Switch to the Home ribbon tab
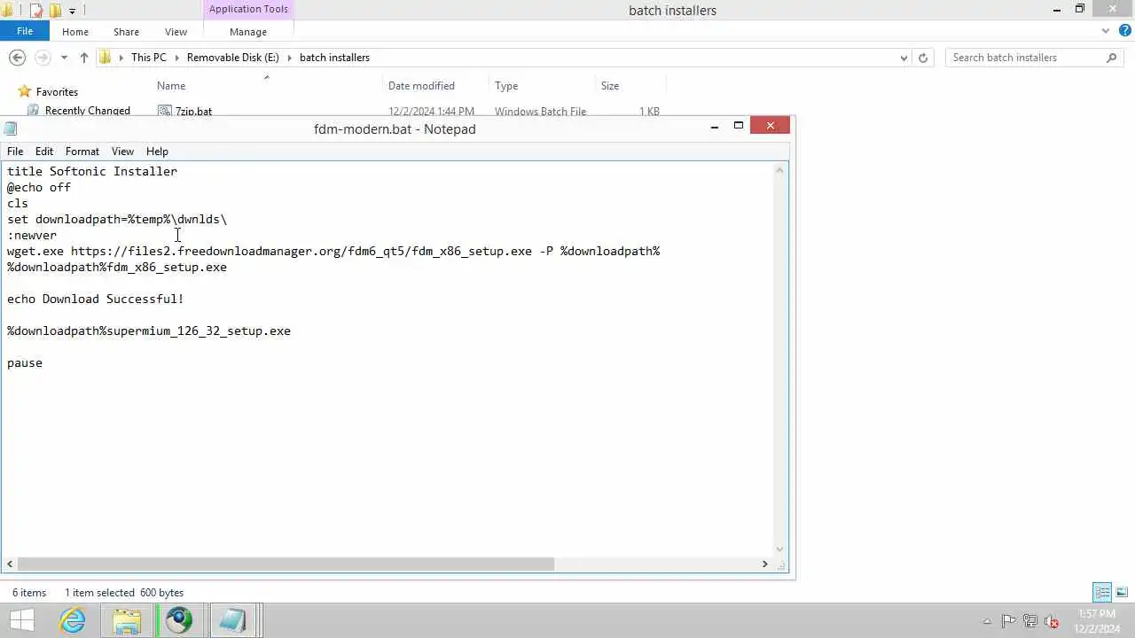 [x=75, y=32]
